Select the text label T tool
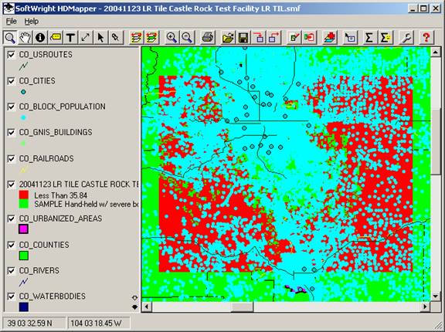Image resolution: width=445 pixels, height=332 pixels. coord(70,37)
